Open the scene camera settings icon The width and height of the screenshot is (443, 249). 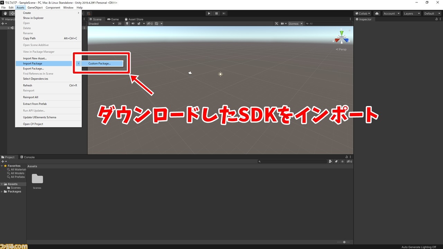click(x=283, y=24)
